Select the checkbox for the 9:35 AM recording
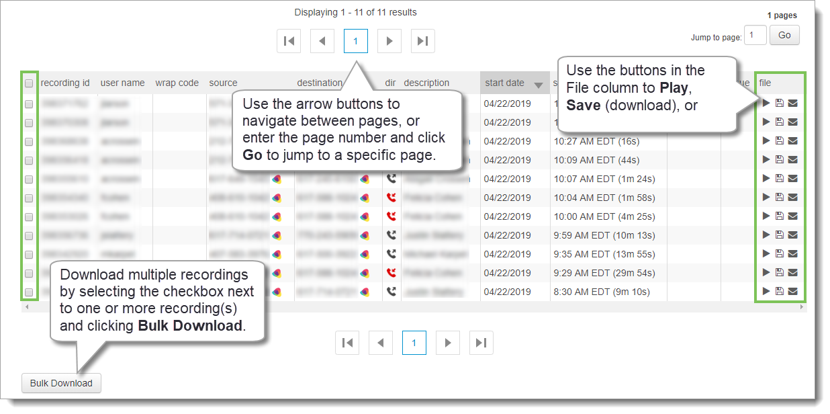830x414 pixels. pyautogui.click(x=29, y=255)
